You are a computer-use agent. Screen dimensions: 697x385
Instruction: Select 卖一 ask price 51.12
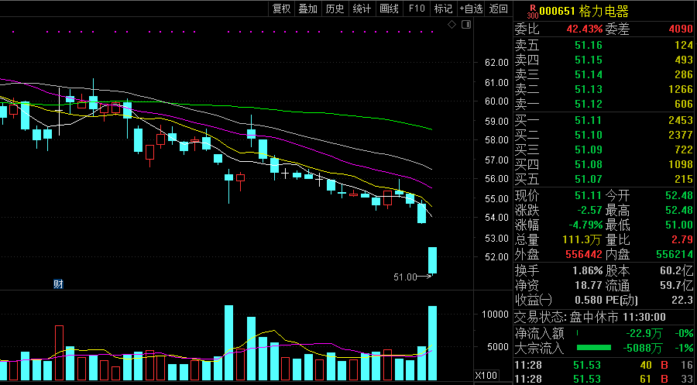[x=588, y=104]
